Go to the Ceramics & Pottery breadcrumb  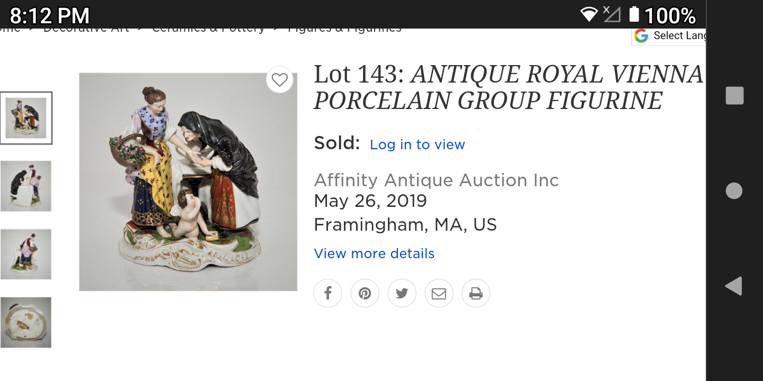[208, 29]
